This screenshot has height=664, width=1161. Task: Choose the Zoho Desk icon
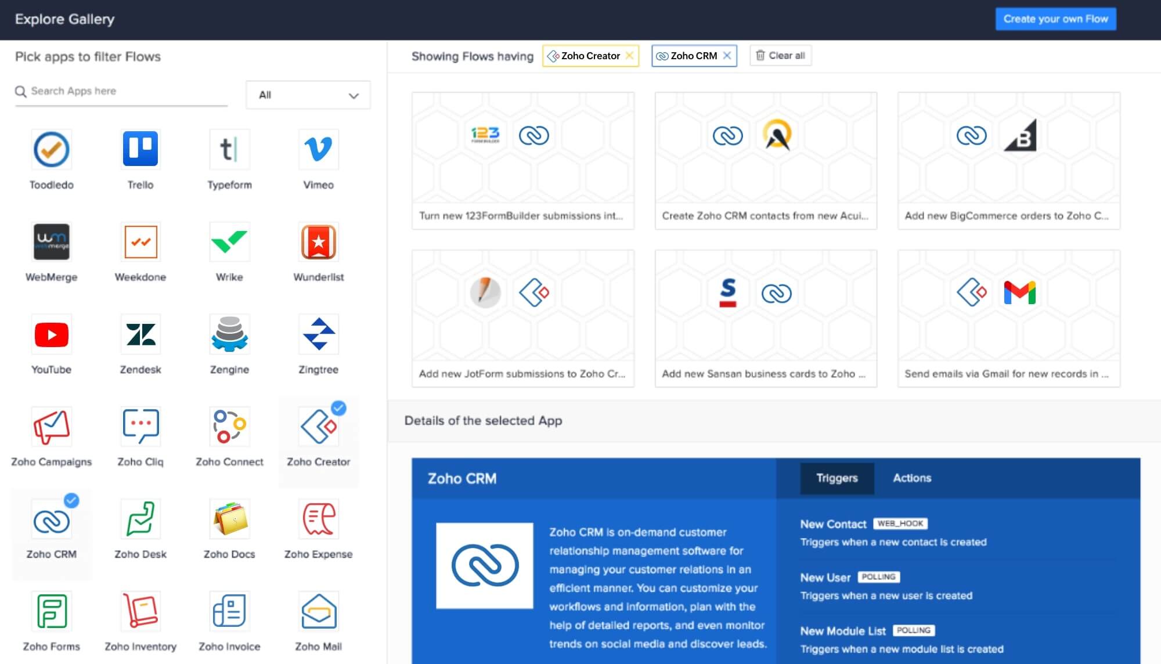point(140,519)
